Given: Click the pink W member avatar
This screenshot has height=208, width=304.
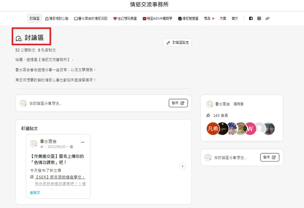Looking at the screenshot, I should [250, 128].
